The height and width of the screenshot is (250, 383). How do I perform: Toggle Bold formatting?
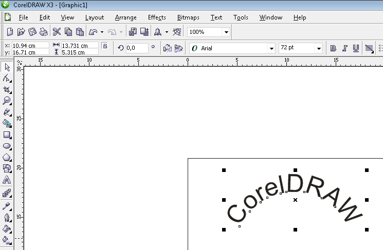[333, 48]
